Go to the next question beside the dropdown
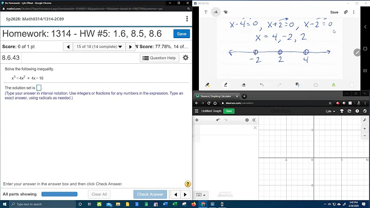 pyautogui.click(x=130, y=46)
